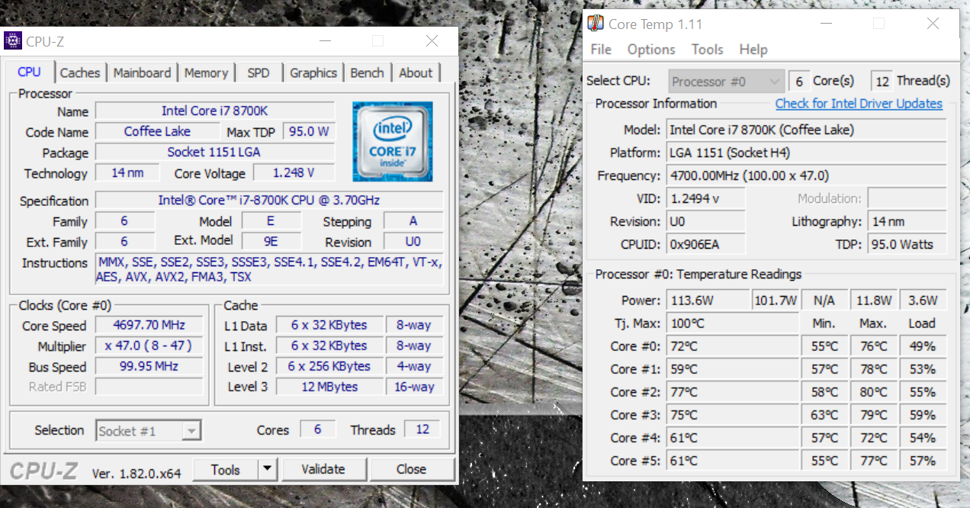Click the Core #3 load value '59%'
Viewport: 970px width, 508px height.
[x=922, y=415]
